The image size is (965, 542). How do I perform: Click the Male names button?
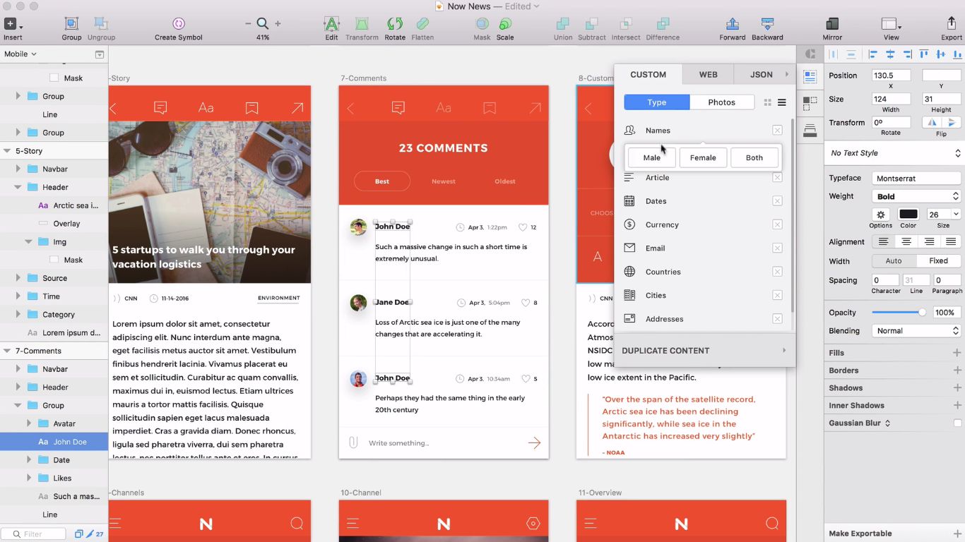[x=651, y=158]
